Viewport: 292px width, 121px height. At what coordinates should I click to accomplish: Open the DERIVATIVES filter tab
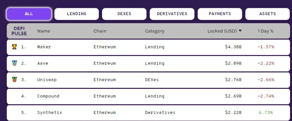tap(172, 14)
